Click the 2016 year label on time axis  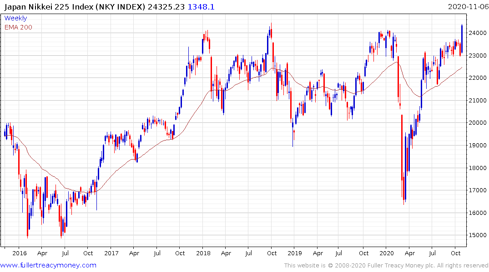point(20,253)
